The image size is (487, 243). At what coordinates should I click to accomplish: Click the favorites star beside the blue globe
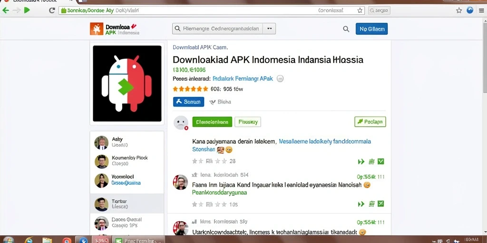tap(459, 10)
